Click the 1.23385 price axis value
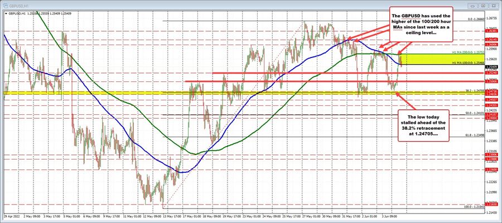Screen dimensions: 502x223 (492, 141)
